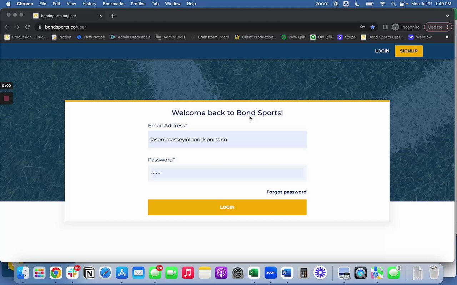Screen dimensions: 457x285
Task: Open Finder from the Dock
Action: 23,273
